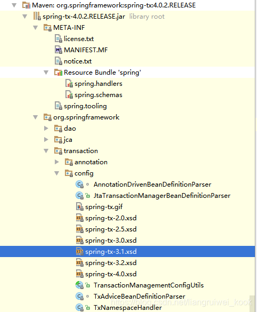Collapse the Maven spring-tx library node

pyautogui.click(x=14, y=5)
